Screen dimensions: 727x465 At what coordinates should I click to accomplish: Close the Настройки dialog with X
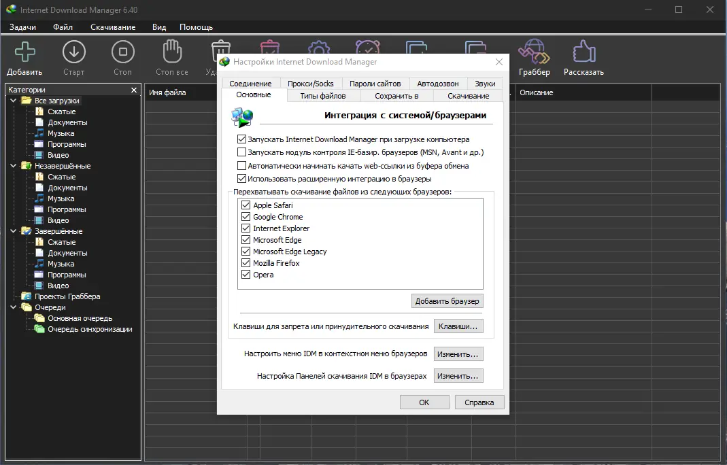[499, 62]
